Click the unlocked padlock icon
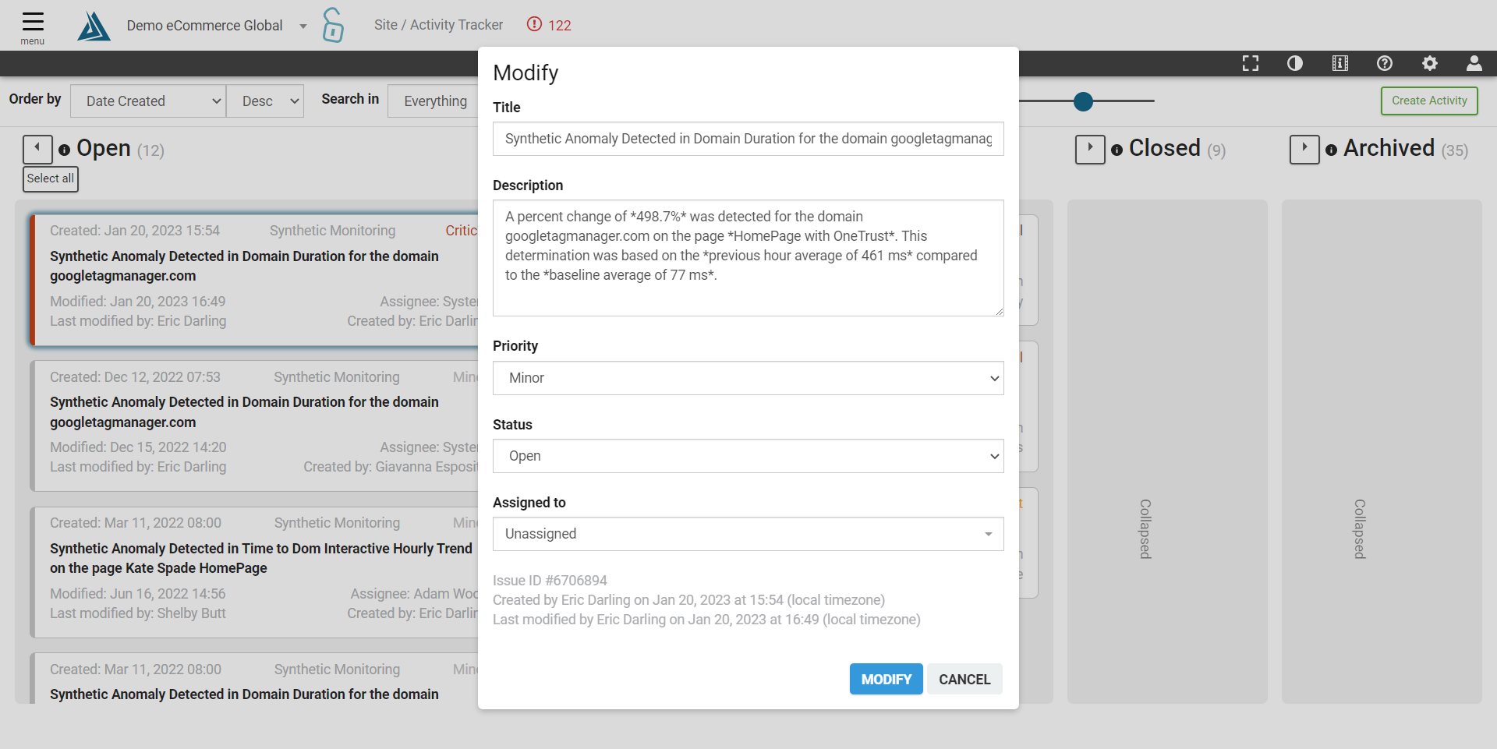 point(333,25)
